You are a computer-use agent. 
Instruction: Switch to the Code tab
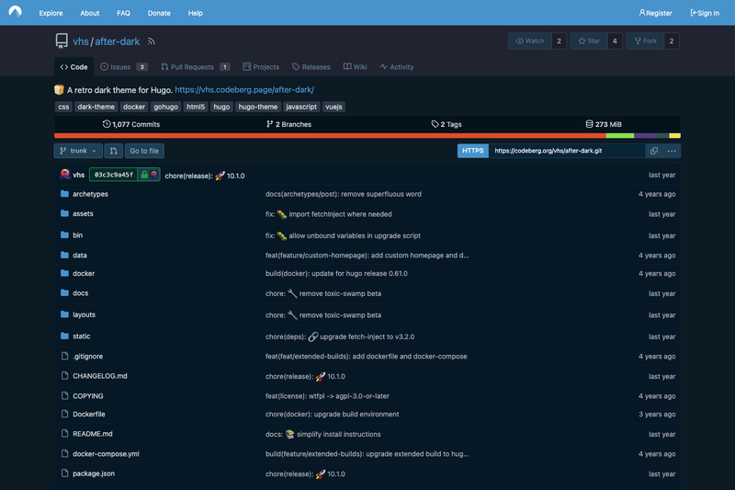click(73, 67)
